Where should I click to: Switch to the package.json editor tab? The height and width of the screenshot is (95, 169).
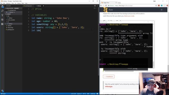click(29, 6)
